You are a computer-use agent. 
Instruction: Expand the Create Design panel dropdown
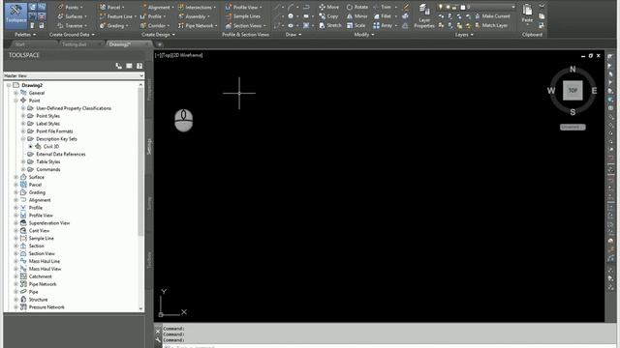click(158, 35)
